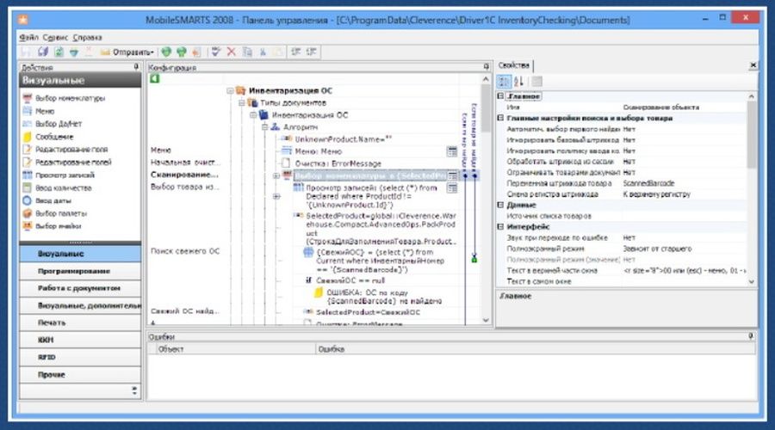The image size is (775, 430).
Task: Click the Свойства grid vertical scrollbar thumb
Action: pyautogui.click(x=751, y=134)
